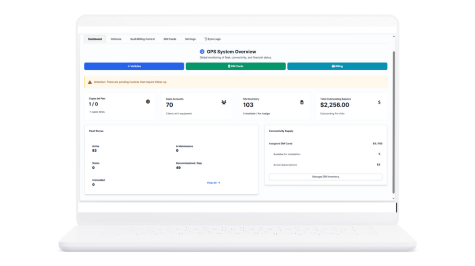Image resolution: width=475 pixels, height=266 pixels.
Task: Click the scrollbar up arrow
Action: pyautogui.click(x=393, y=36)
